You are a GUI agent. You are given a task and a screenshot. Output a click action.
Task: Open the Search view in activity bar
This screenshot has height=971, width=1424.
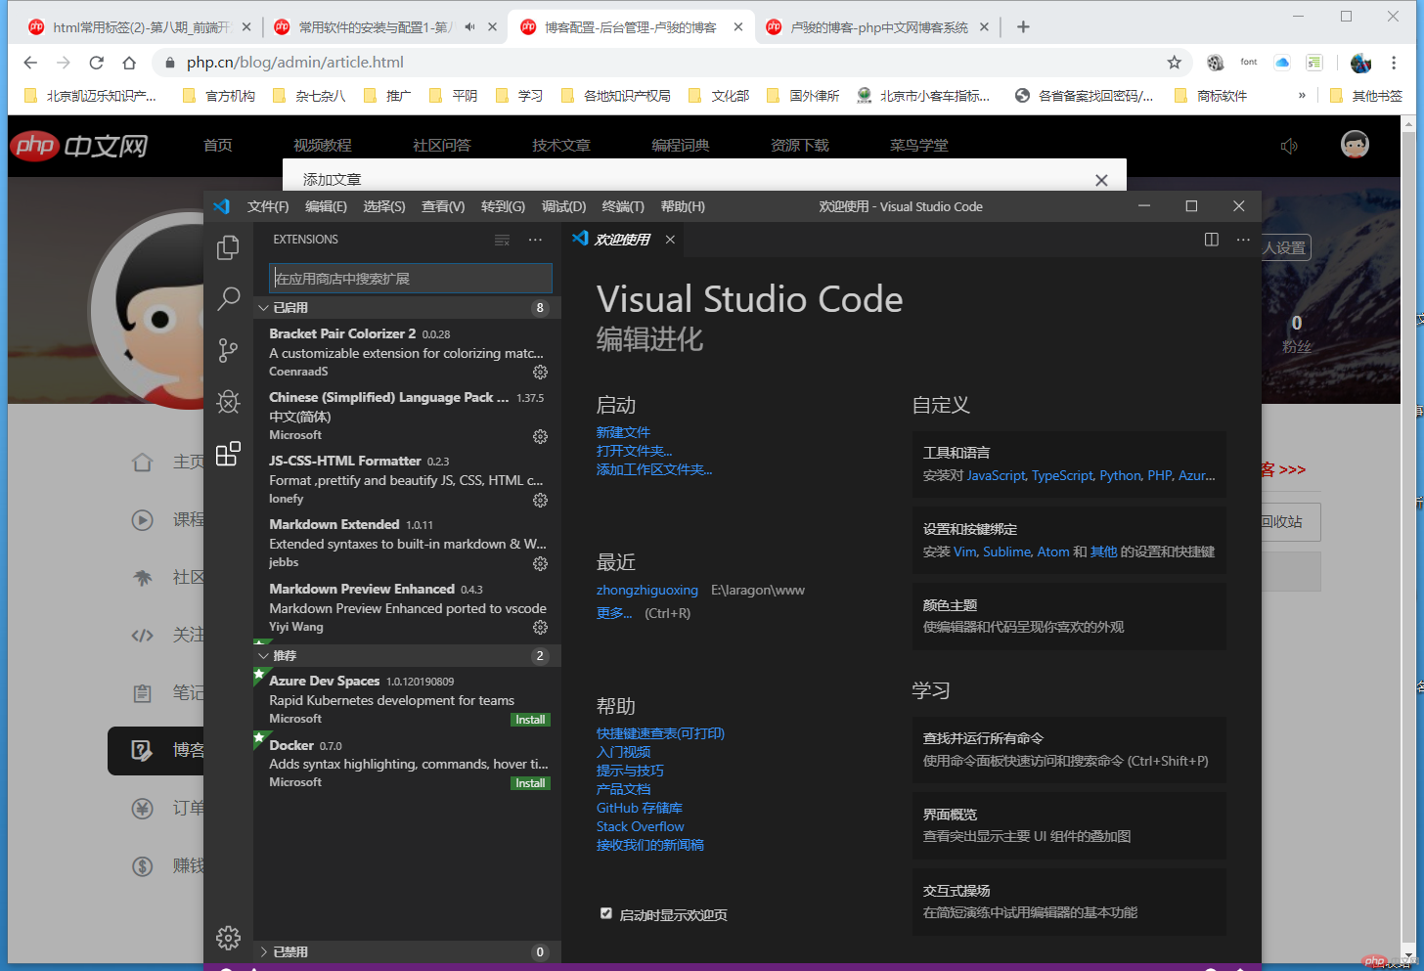click(x=228, y=298)
